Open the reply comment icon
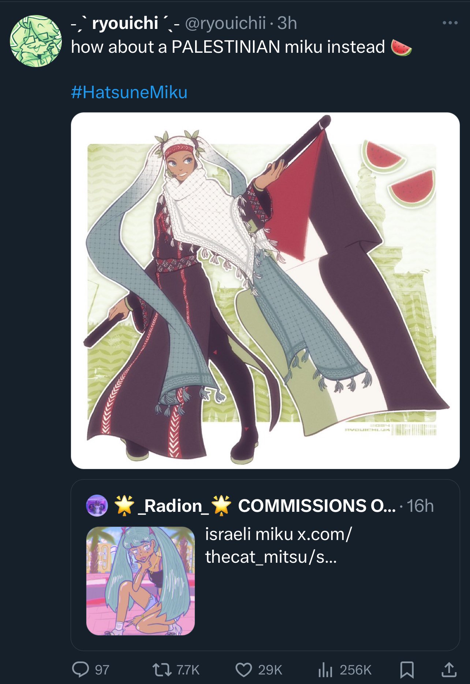470x684 pixels. (x=81, y=669)
